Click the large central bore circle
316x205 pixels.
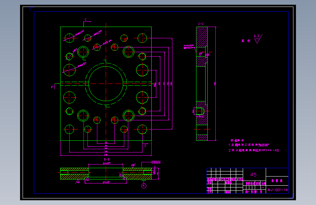[106, 84]
